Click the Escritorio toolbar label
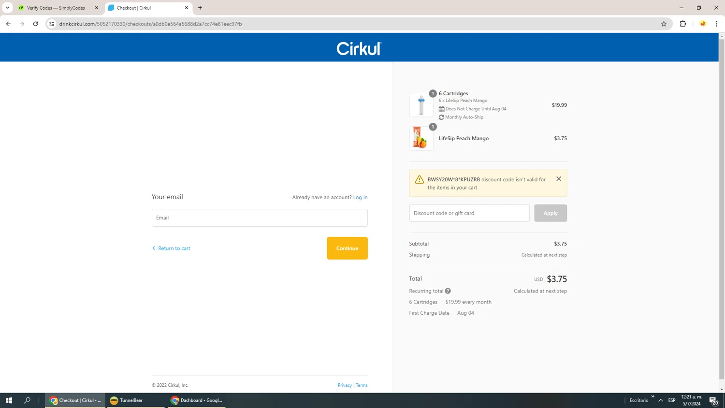This screenshot has height=408, width=725. click(x=639, y=400)
